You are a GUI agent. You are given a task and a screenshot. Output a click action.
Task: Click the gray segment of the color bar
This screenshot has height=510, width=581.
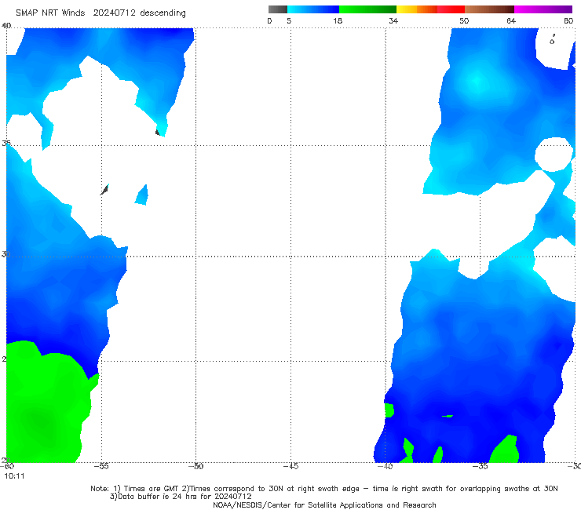277,9
